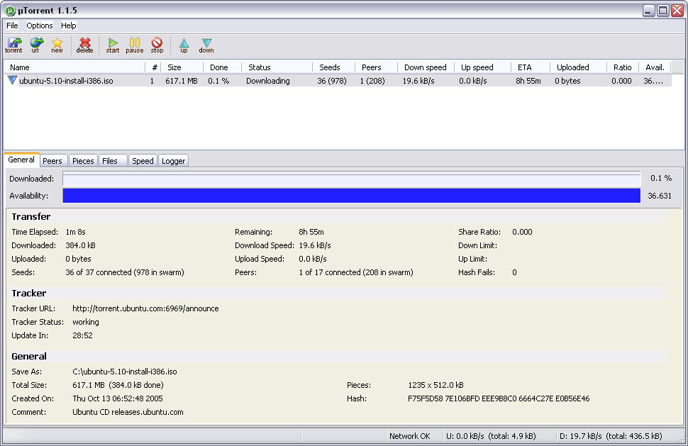Screen dimensions: 688x446
Task: Click 'Network OK' in status bar
Action: tap(410, 436)
